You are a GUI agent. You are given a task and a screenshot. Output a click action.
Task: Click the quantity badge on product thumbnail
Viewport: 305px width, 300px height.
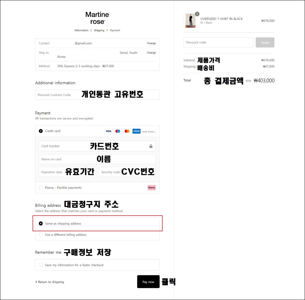click(x=197, y=14)
